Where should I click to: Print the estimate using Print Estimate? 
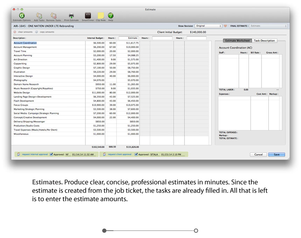click(71, 16)
